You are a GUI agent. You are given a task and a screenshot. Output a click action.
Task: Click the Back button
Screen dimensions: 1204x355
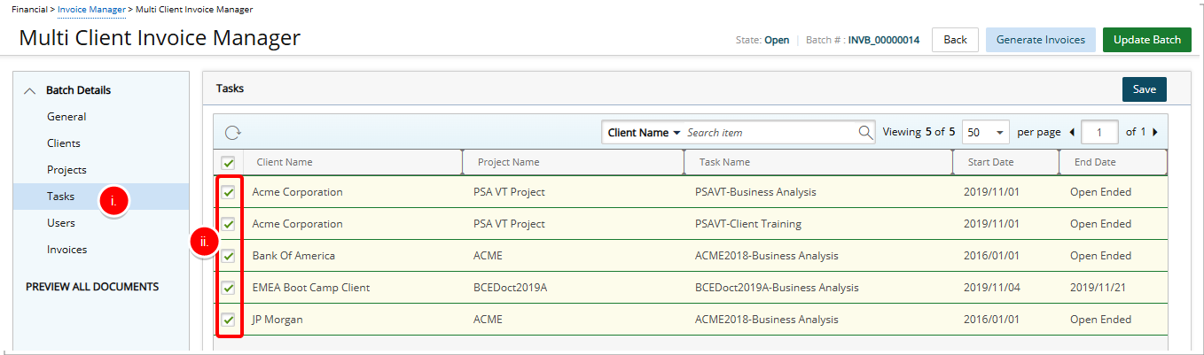click(955, 40)
